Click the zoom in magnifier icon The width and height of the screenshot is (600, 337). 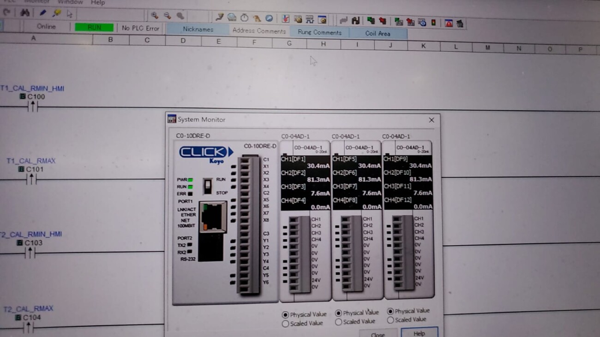click(155, 16)
